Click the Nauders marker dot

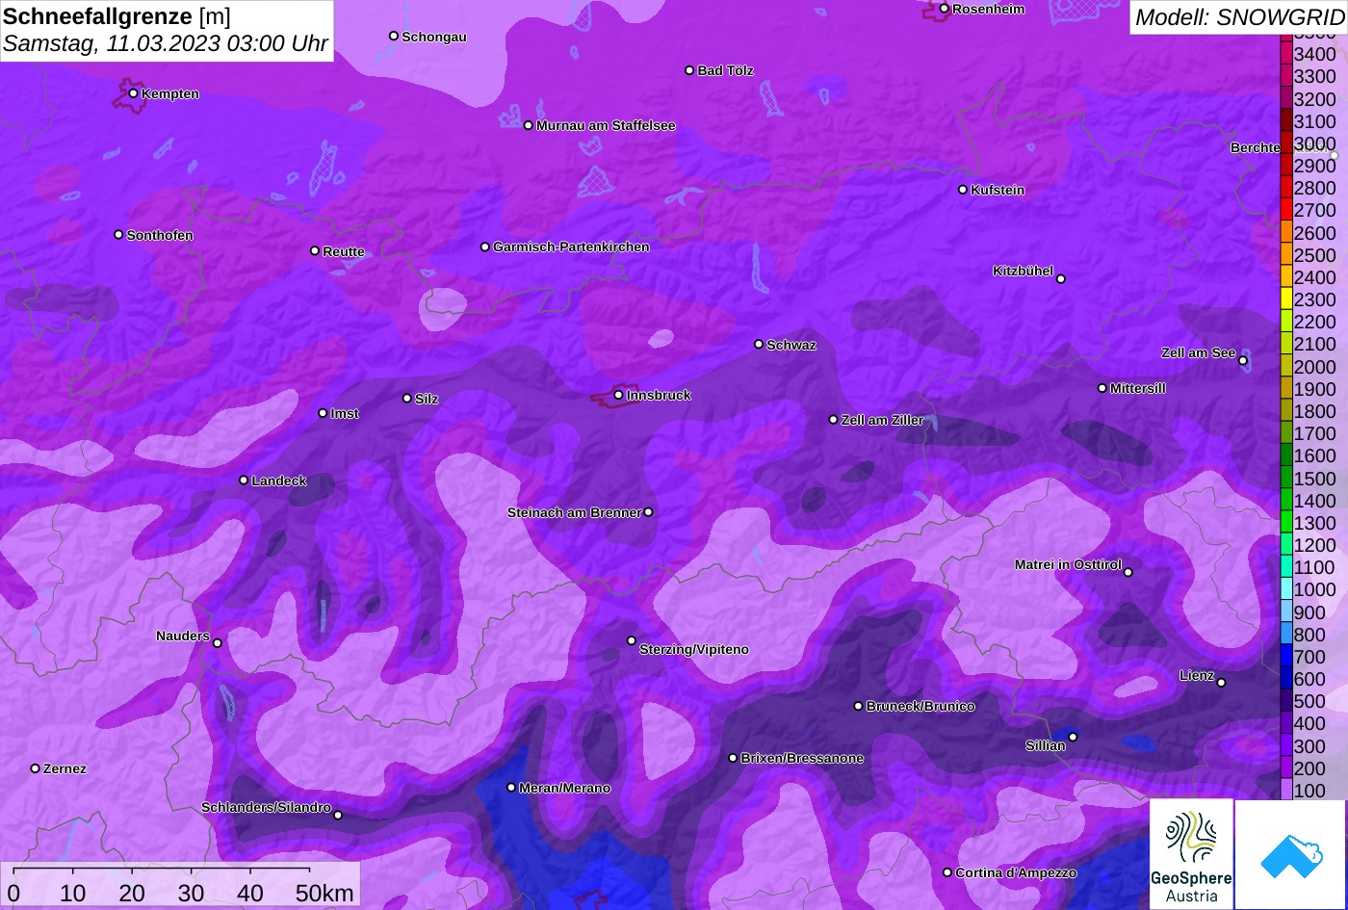(217, 643)
